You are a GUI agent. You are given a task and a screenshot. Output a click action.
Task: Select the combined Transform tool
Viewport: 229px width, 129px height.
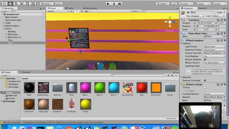coord(33,4)
